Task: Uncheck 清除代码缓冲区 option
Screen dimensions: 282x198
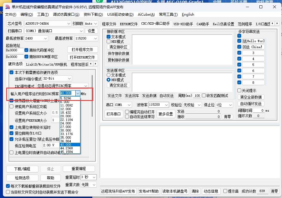Action: point(26,50)
